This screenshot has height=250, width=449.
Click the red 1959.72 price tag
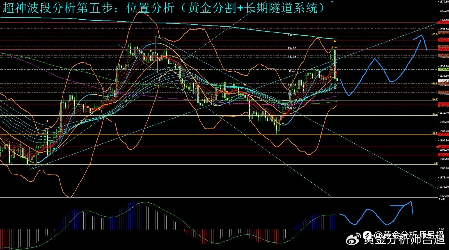tap(444, 22)
